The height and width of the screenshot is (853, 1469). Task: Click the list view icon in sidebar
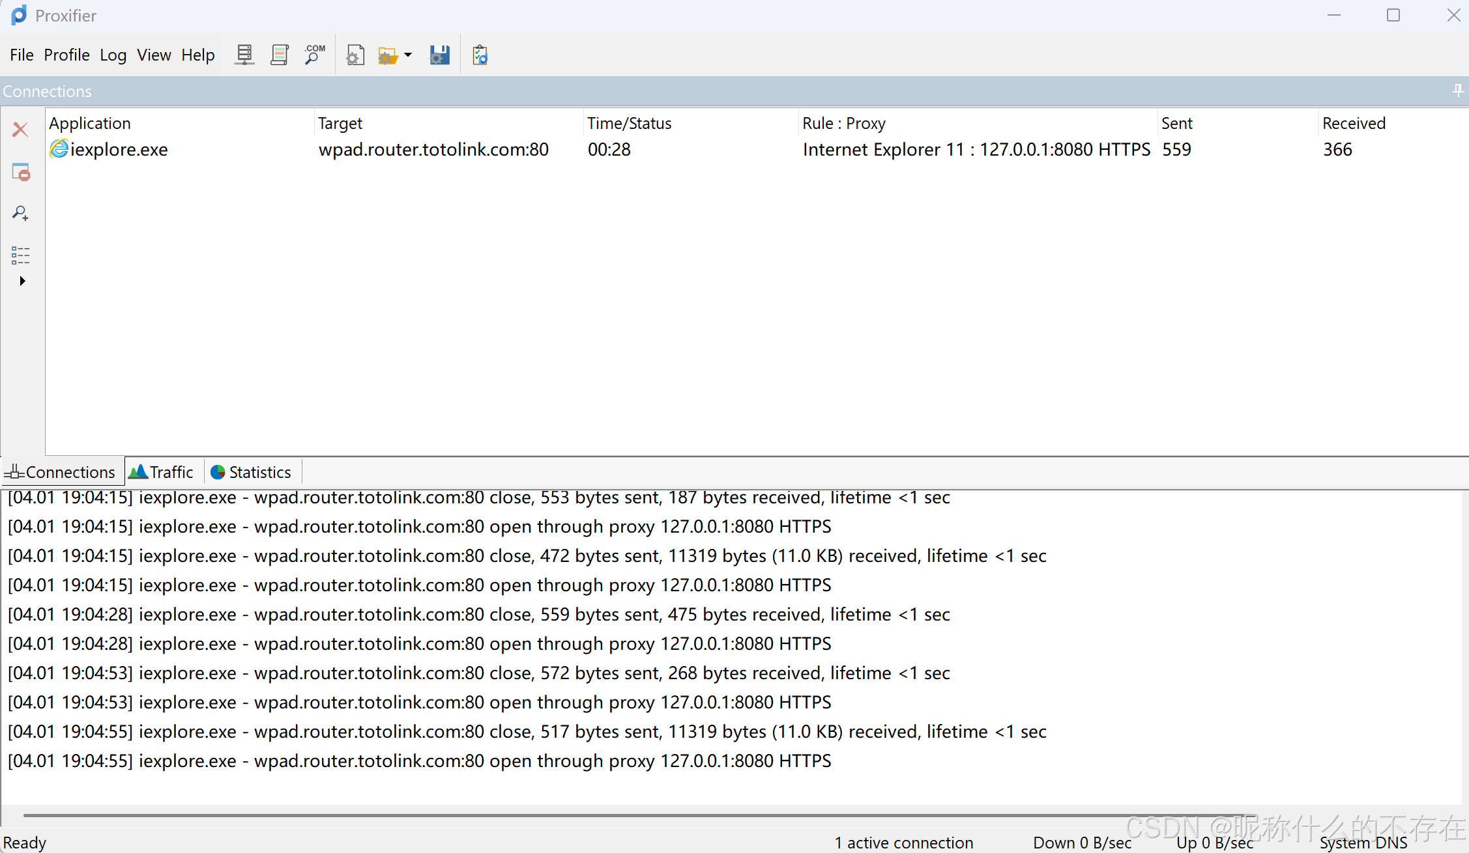tap(21, 255)
